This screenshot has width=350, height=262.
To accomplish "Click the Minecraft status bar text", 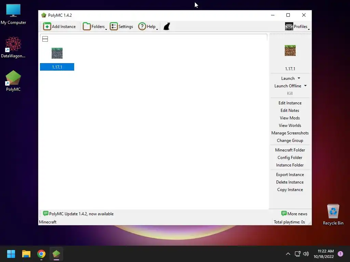I will tap(48, 222).
